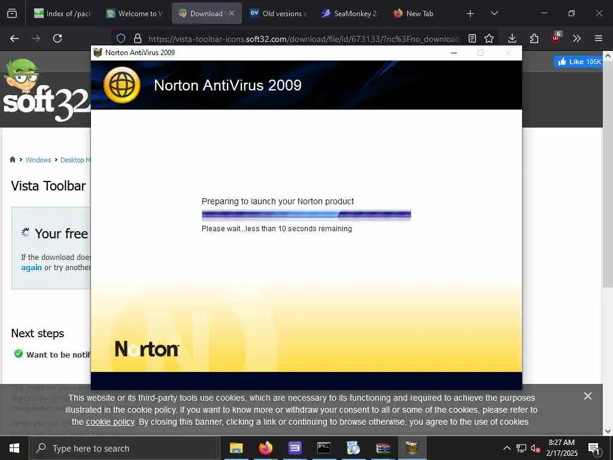Image resolution: width=613 pixels, height=460 pixels.
Task: Click the address bar URL field
Action: tap(304, 39)
